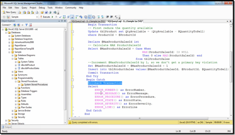The image size is (235, 135).
Task: Toggle Include Client Statistics
Action: pyautogui.click(x=81, y=17)
